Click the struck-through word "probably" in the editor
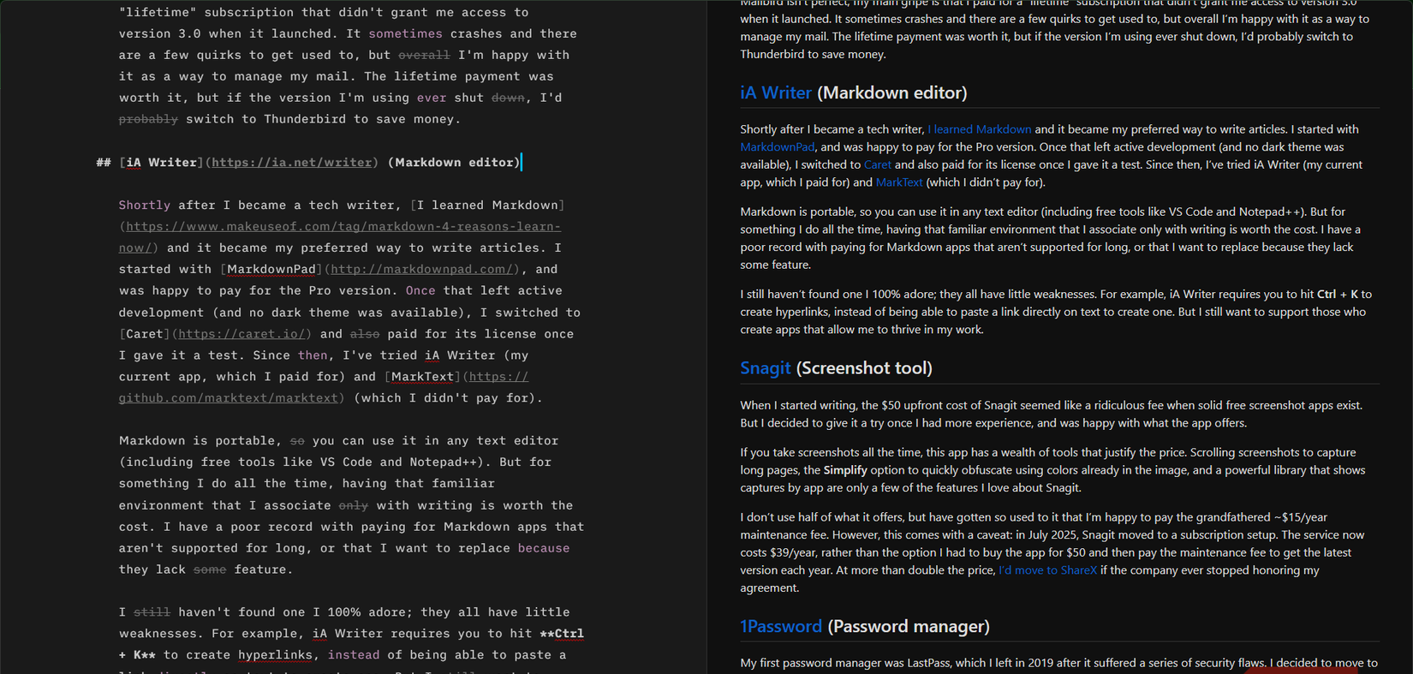The width and height of the screenshot is (1413, 674). tap(148, 119)
